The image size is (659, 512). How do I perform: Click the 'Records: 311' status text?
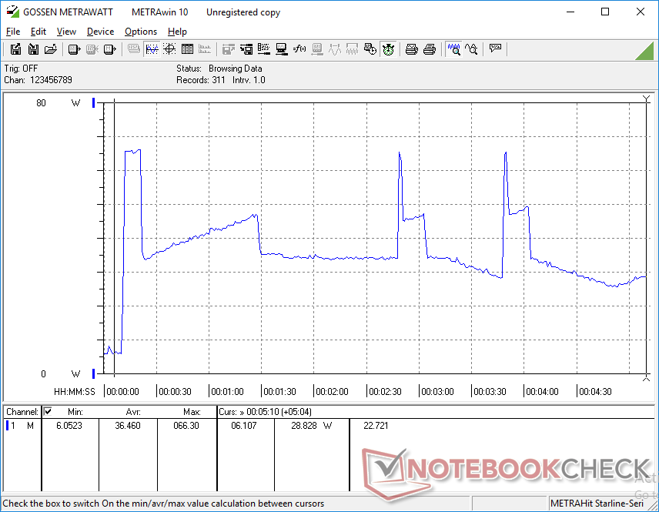tap(200, 80)
